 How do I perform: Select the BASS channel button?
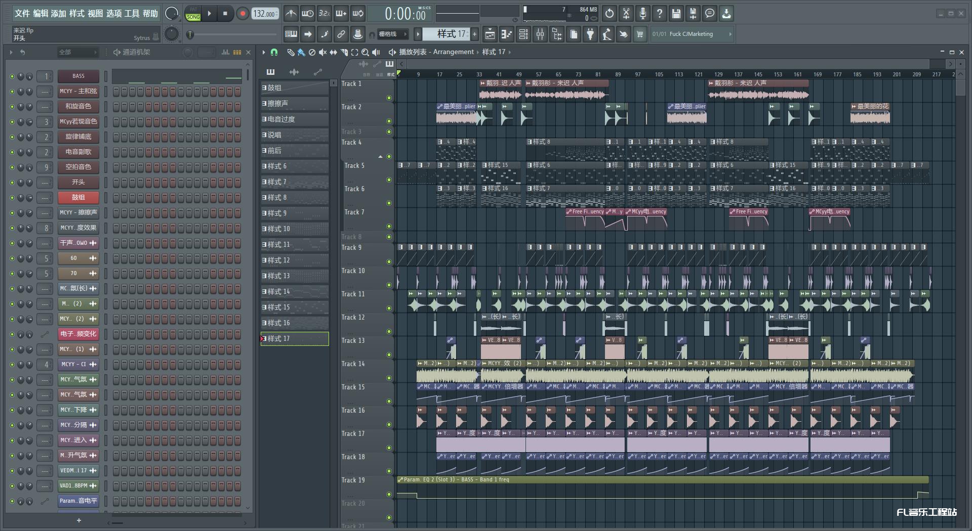tap(78, 76)
